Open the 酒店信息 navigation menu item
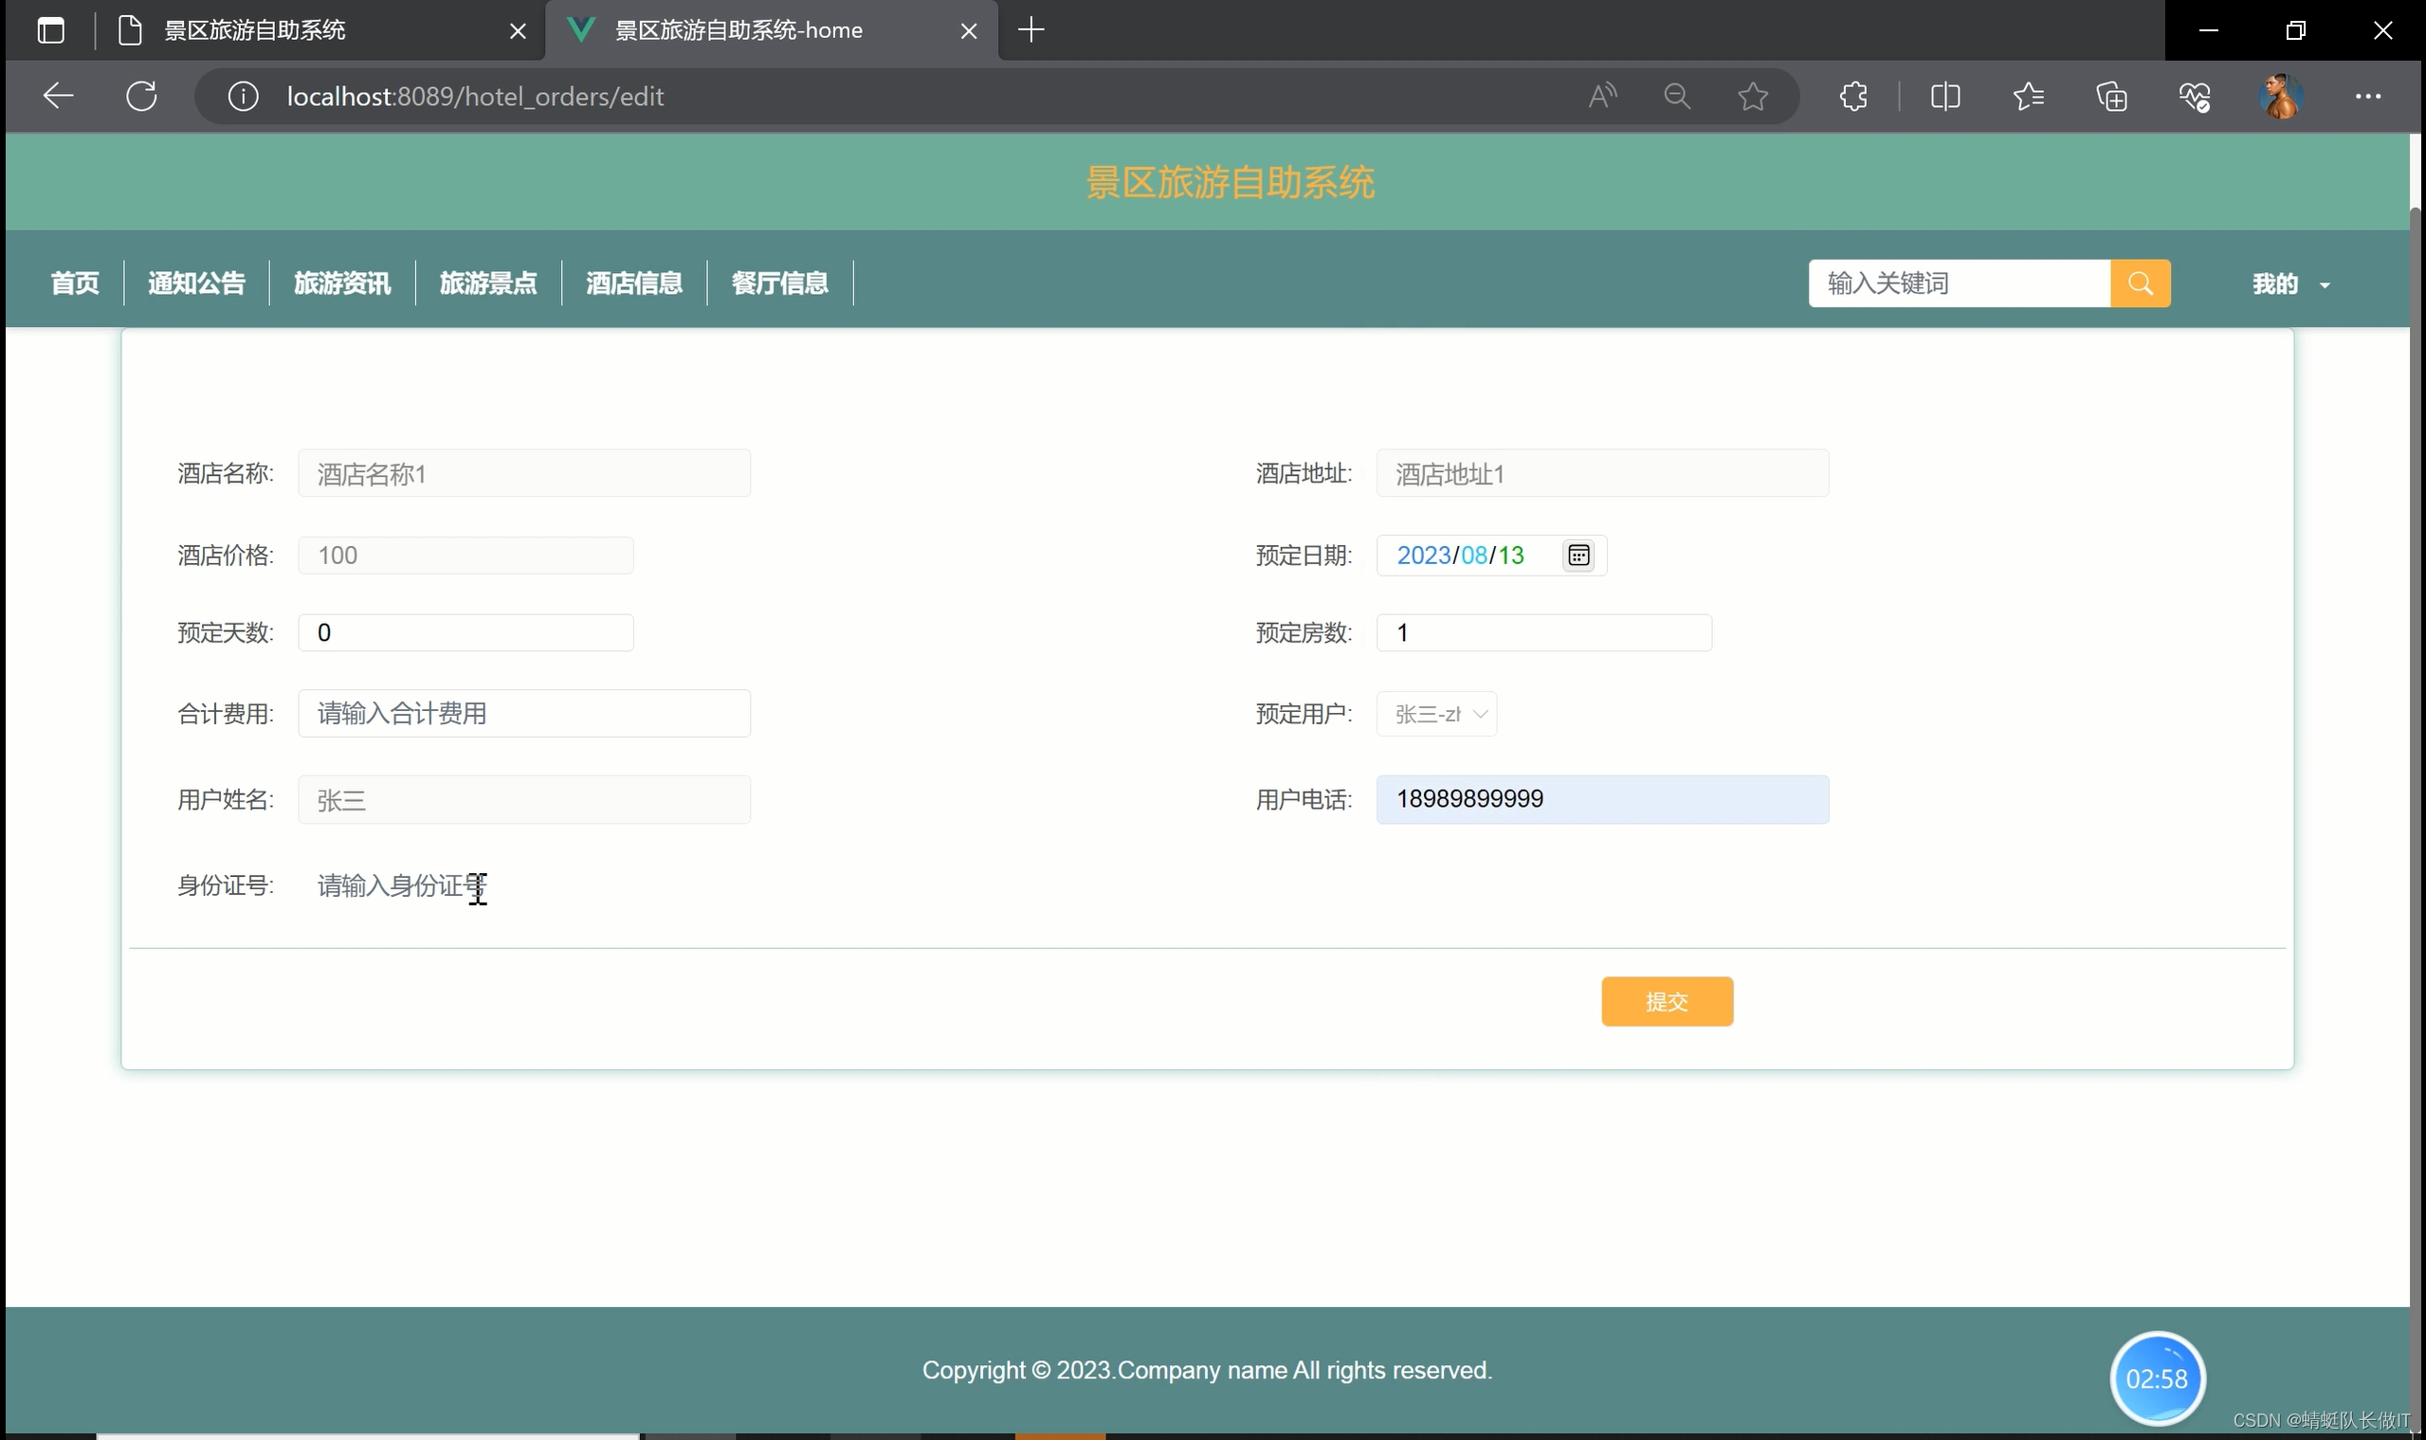The height and width of the screenshot is (1440, 2426). (x=633, y=283)
